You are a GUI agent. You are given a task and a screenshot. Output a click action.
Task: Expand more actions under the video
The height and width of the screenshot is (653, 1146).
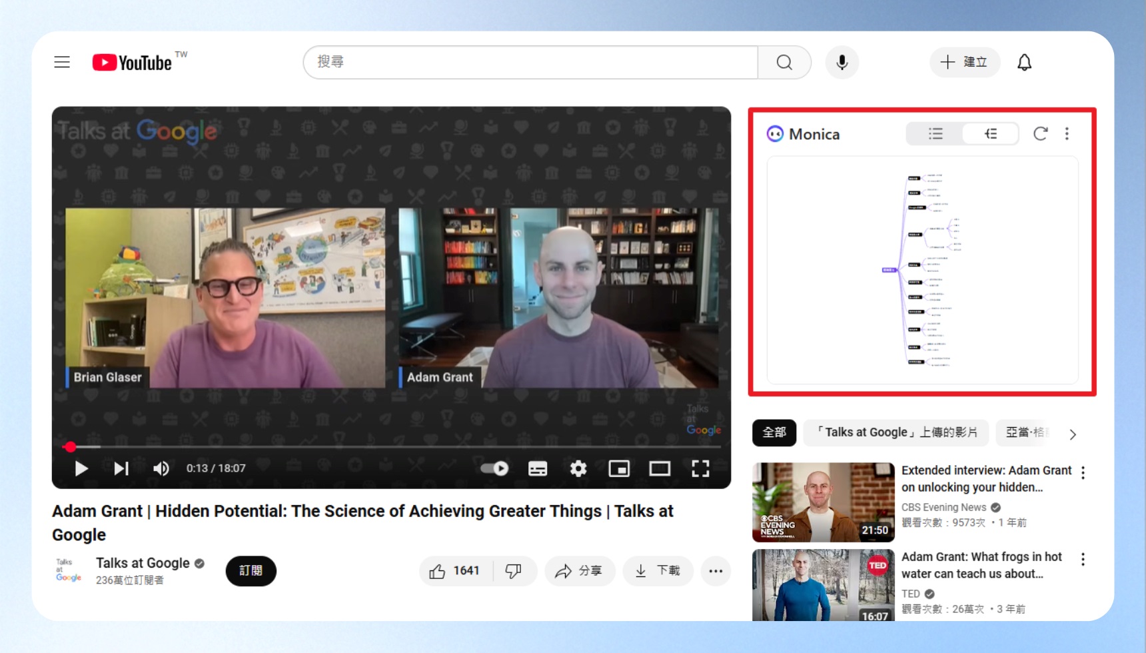click(x=716, y=571)
